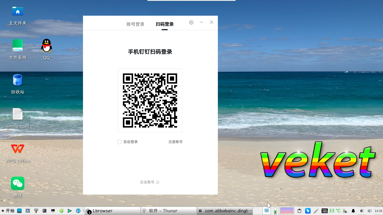Viewport: 383px width, 215px height.
Task: Select the limine.conf file icon
Action: pyautogui.click(x=18, y=119)
